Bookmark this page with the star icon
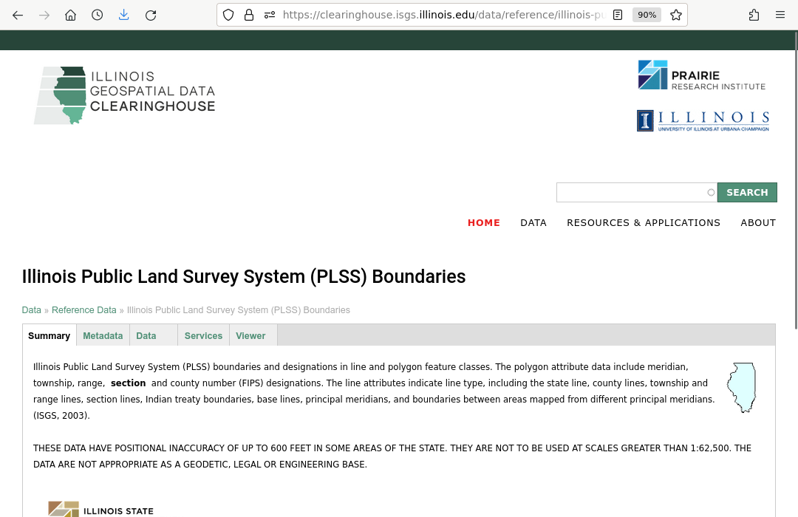 pos(675,15)
